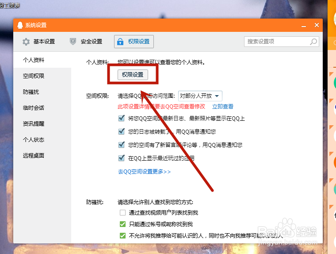Open the 去QQ空间设置更多>> link
This screenshot has width=336, height=254.
144,172
